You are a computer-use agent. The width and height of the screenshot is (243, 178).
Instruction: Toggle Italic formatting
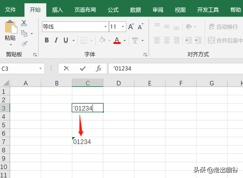tap(56, 40)
